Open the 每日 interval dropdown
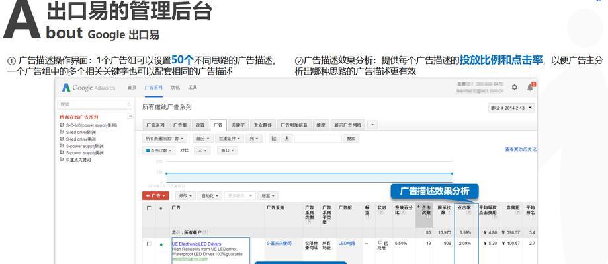Screen dimensions: 608x264 (227, 150)
